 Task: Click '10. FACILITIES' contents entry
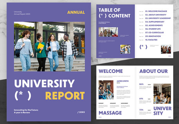(151, 40)
